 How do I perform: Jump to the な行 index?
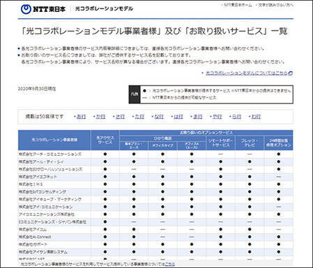pos(159,116)
